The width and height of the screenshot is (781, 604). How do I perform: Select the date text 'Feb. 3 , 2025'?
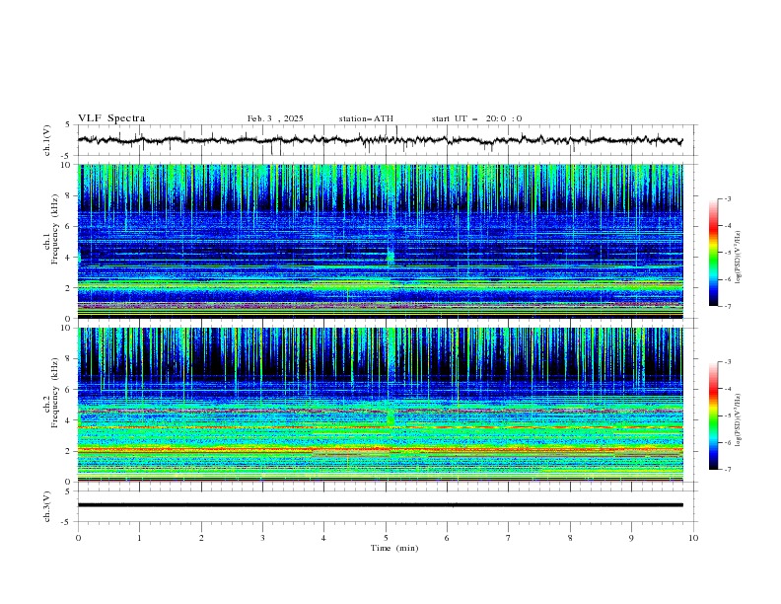275,118
